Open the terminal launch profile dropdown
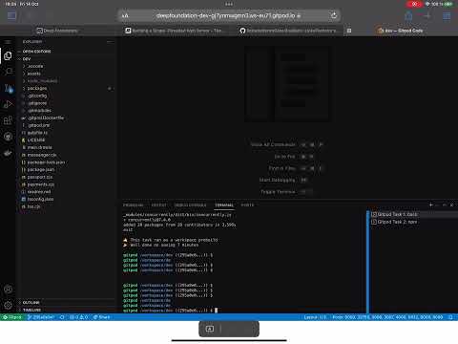Image resolution: width=458 pixels, height=344 pixels. click(437, 205)
